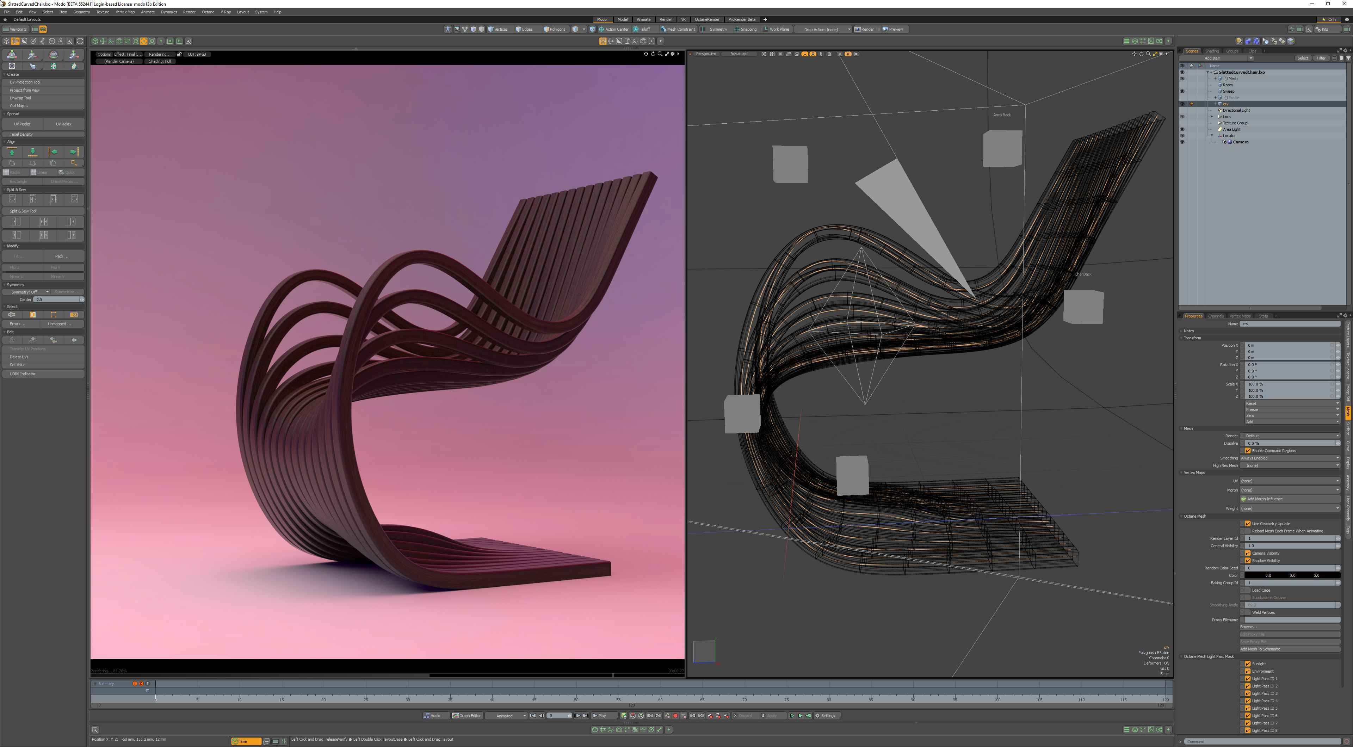The image size is (1353, 747).
Task: Select Polygons selection mode
Action: click(555, 29)
